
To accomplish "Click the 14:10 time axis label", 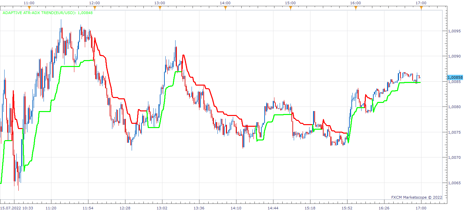I will click(x=236, y=208).
